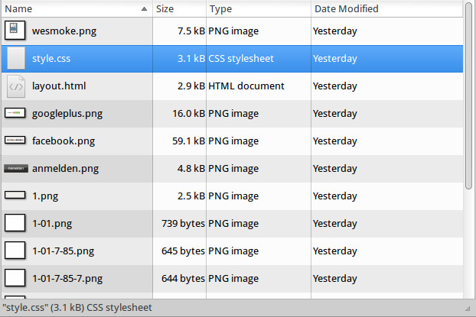
Task: Click the Type column header
Action: click(259, 9)
